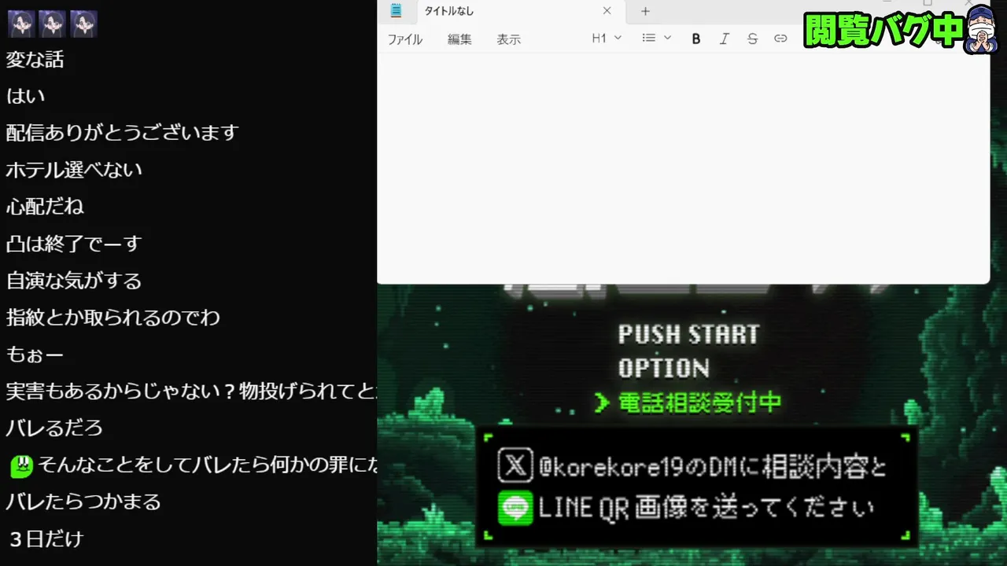Click the chat message 変な話

pos(35,60)
